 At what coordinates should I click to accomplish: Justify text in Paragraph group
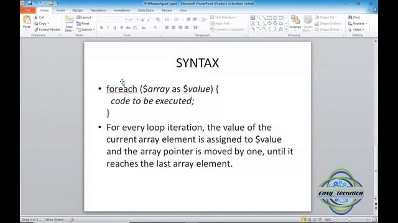(x=187, y=27)
